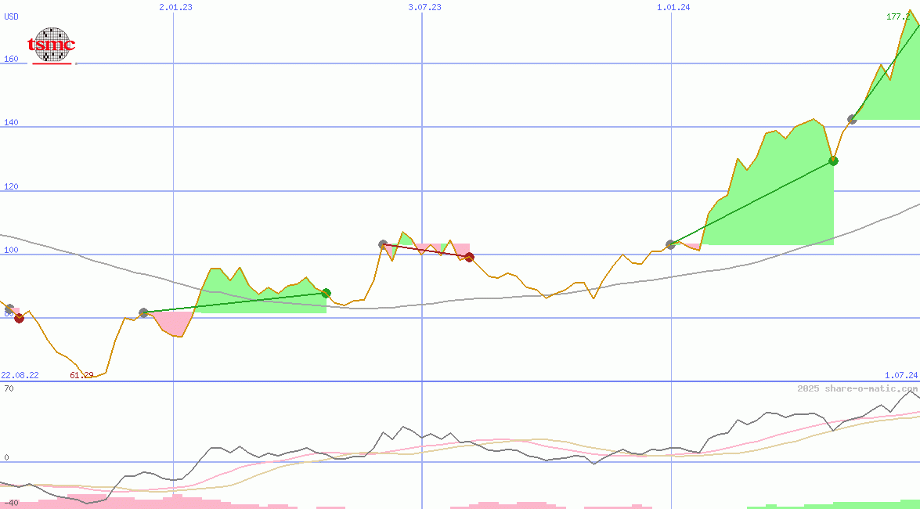Click the 0 indicator axis label
The image size is (920, 509).
[x=6, y=457]
